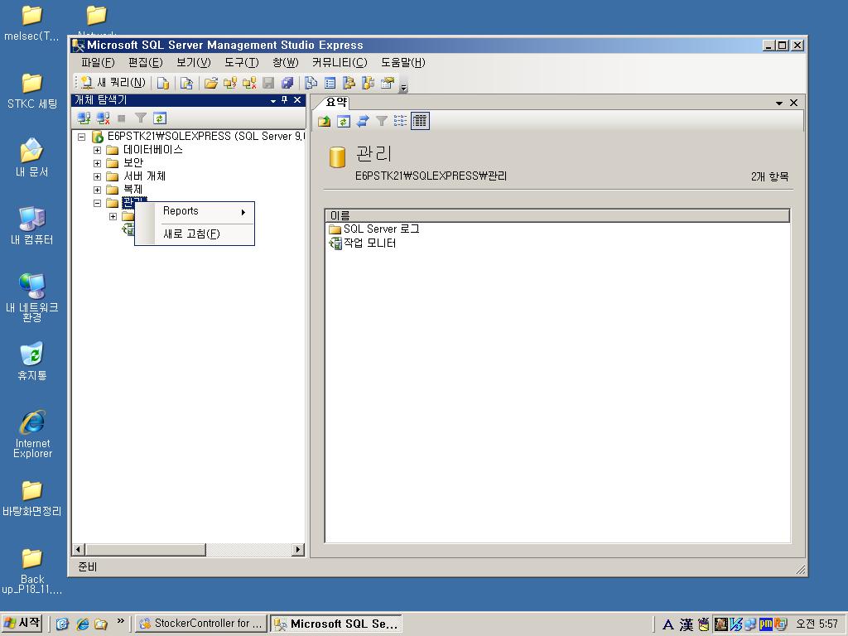The image size is (848, 636).
Task: Expand the 서버 개체 folder node
Action: click(98, 177)
